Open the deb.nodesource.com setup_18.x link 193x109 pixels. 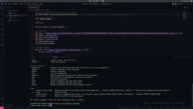coord(65,50)
